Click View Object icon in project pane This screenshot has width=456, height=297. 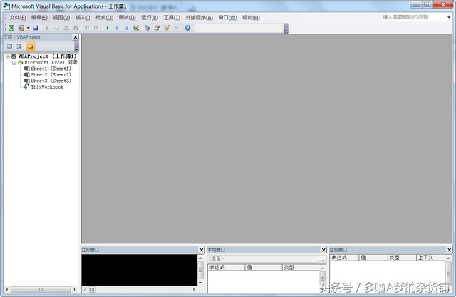pyautogui.click(x=19, y=46)
